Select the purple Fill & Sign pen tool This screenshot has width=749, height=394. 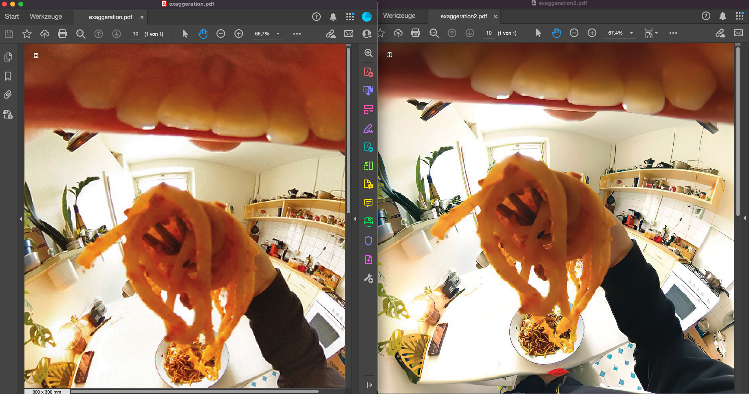[x=368, y=129]
